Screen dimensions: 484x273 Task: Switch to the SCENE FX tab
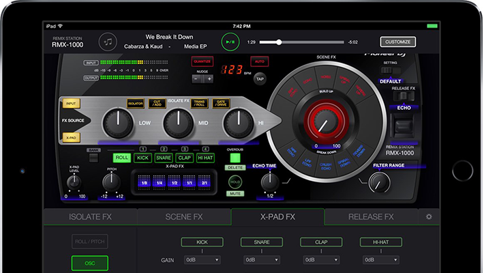pos(184,217)
